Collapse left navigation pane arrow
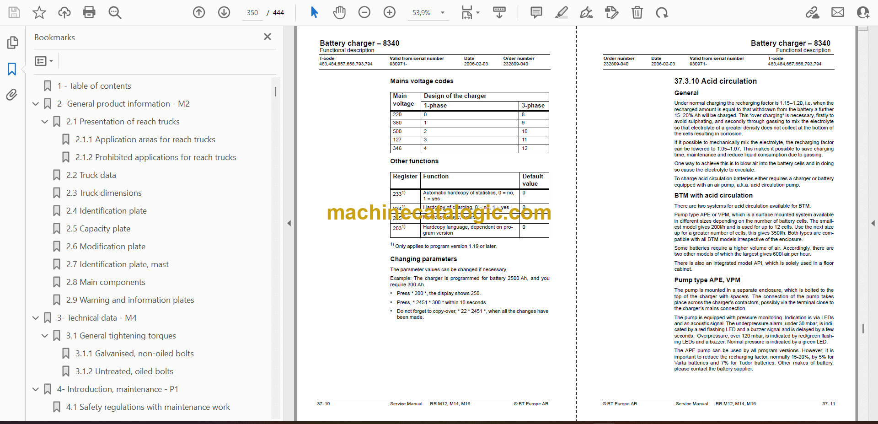 [x=289, y=223]
